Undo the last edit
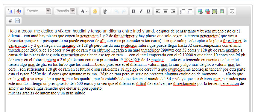The width and height of the screenshot is (255, 112). (x=116, y=11)
